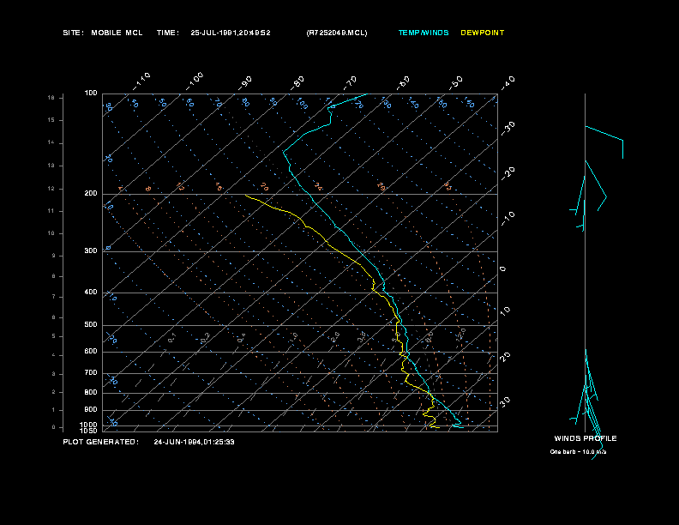679x525 pixels.
Task: Click the 'TIME:' label in header
Action: [168, 33]
